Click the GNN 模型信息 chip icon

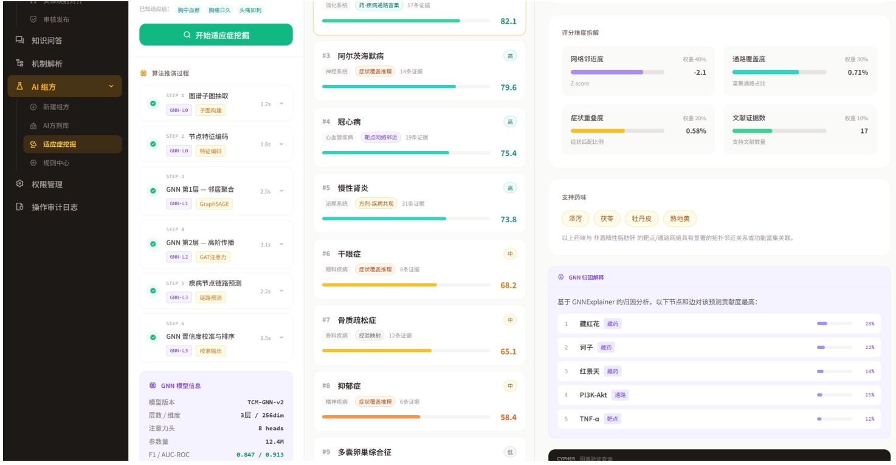[x=153, y=385]
